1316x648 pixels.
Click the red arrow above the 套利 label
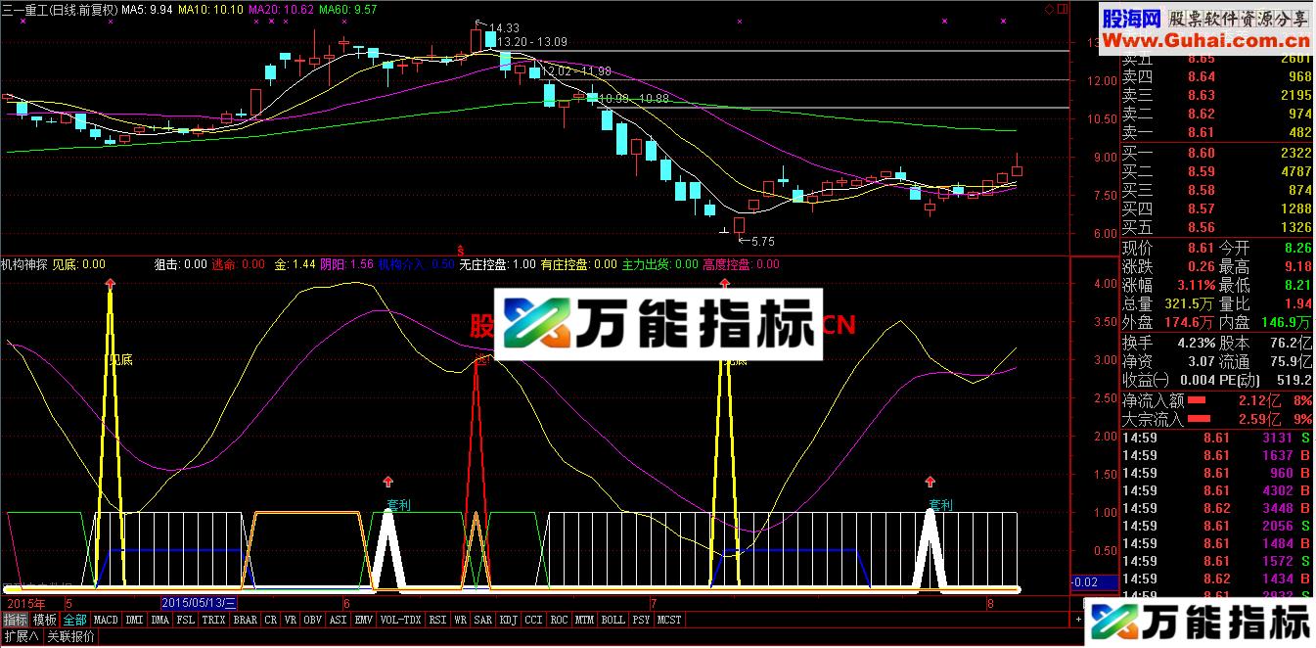(388, 482)
